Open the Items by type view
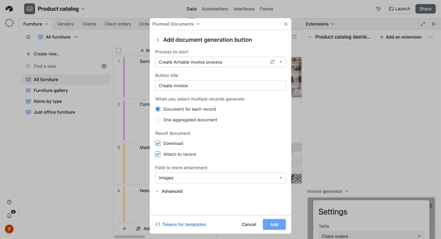 pyautogui.click(x=66, y=101)
